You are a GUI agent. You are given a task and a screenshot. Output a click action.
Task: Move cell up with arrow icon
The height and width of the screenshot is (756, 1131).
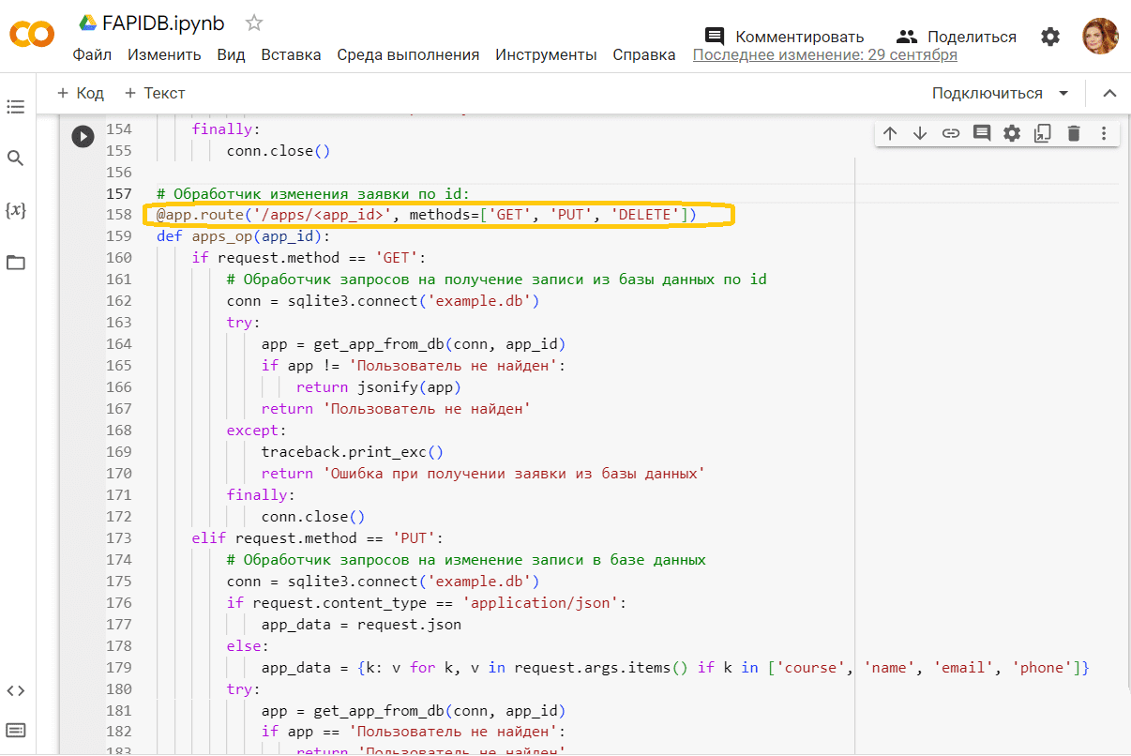pos(890,133)
